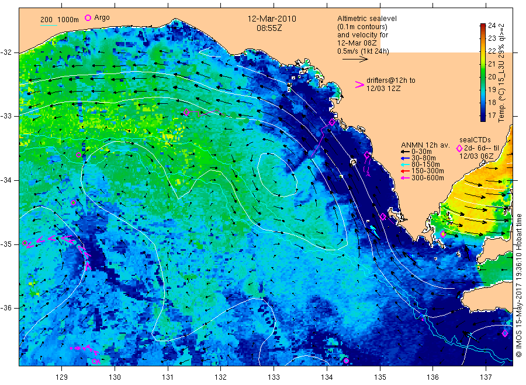Click the '08:55Z' time label

coord(269,28)
